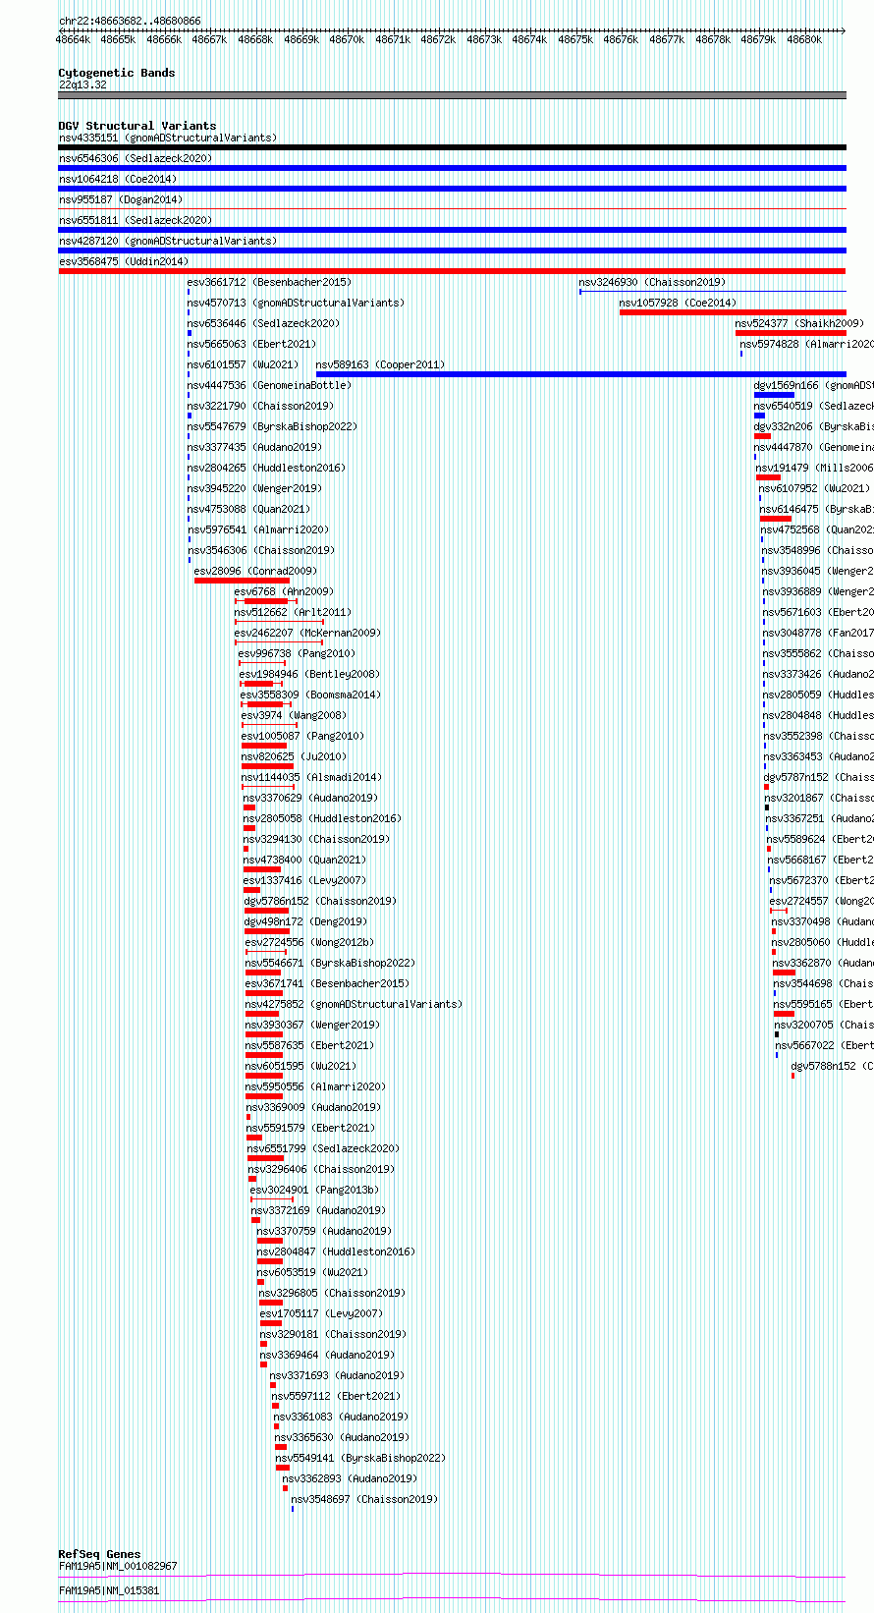874x1613 pixels.
Task: Click the blue bar under nsv589163
Action: 580,374
